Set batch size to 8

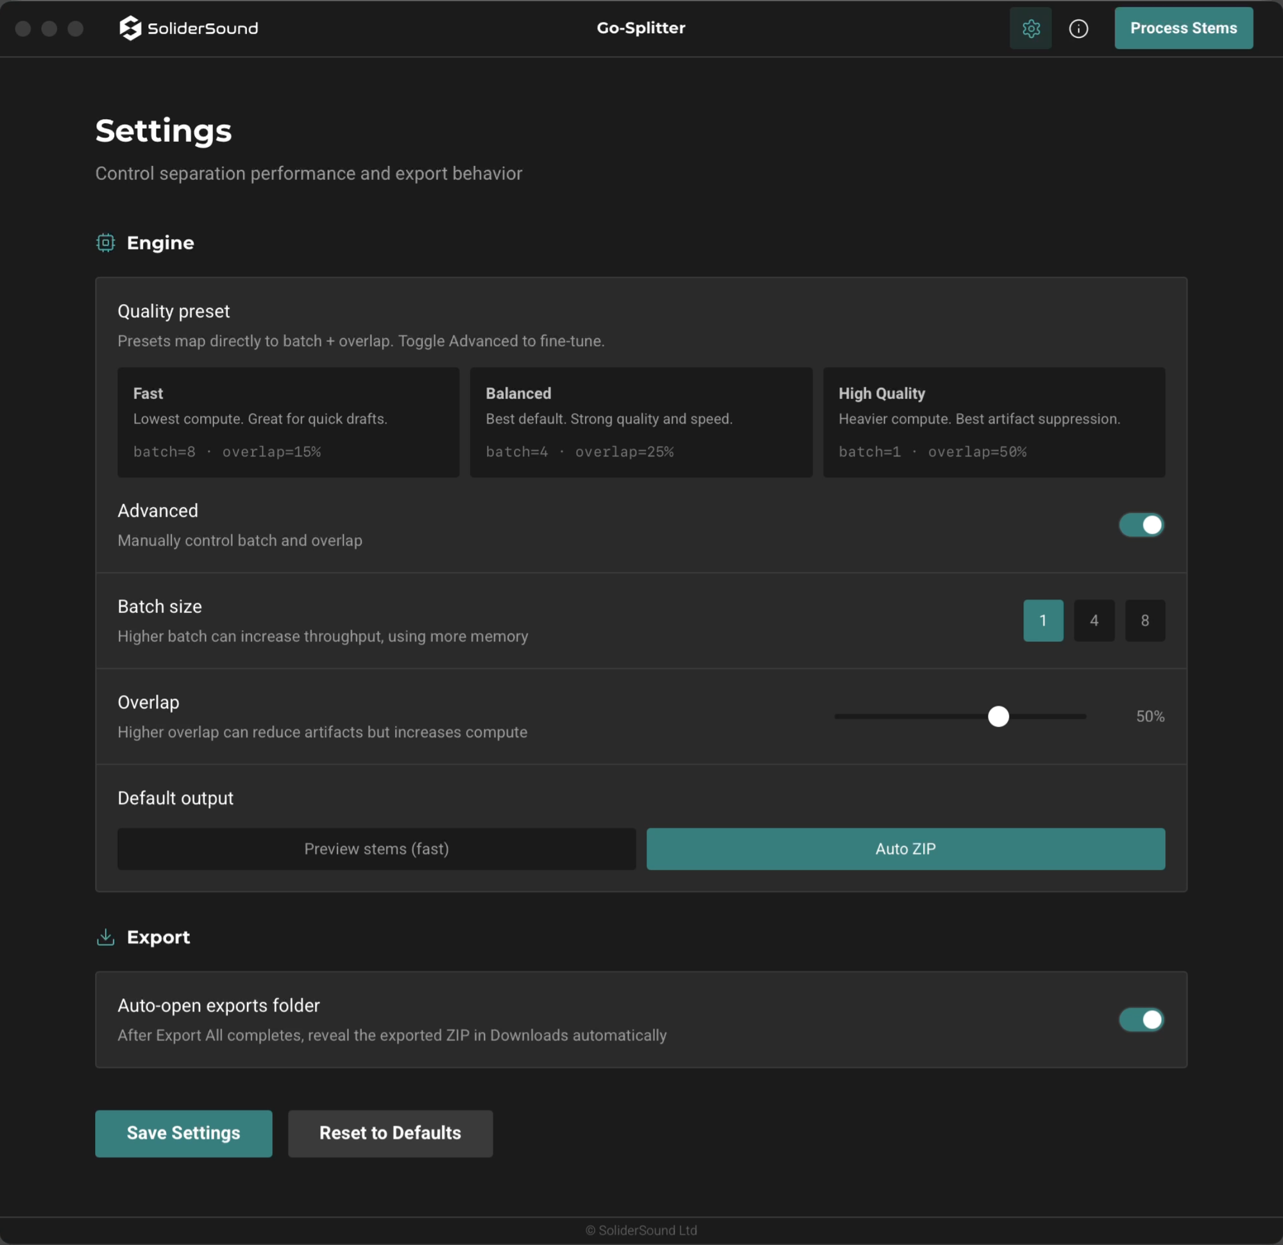click(x=1145, y=620)
